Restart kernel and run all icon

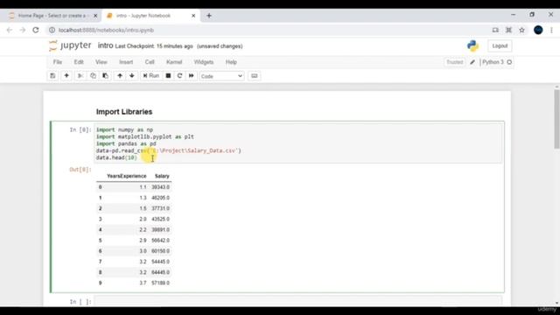point(192,76)
